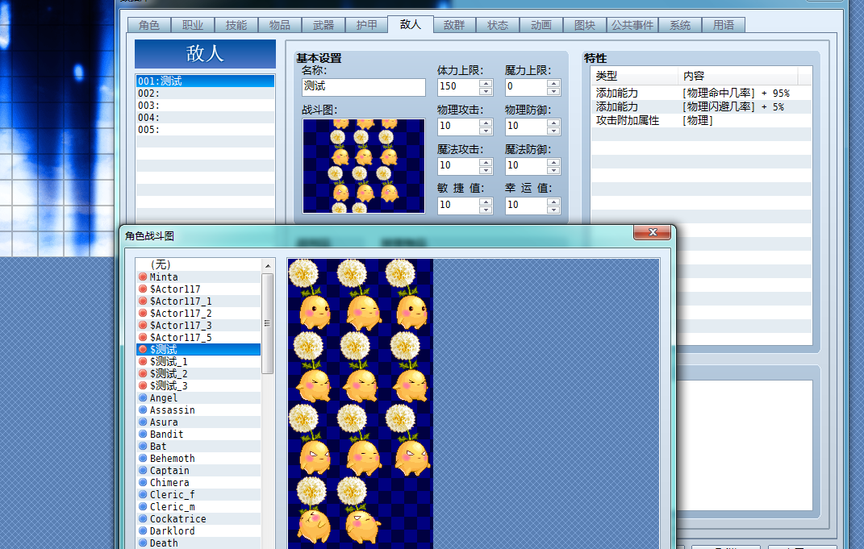Screen dimensions: 864x549
Task: Increase the 魔法攻击 value
Action: (x=486, y=162)
